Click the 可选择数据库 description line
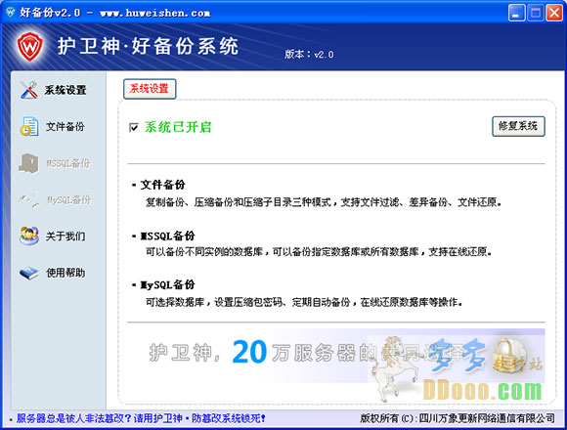 [304, 302]
